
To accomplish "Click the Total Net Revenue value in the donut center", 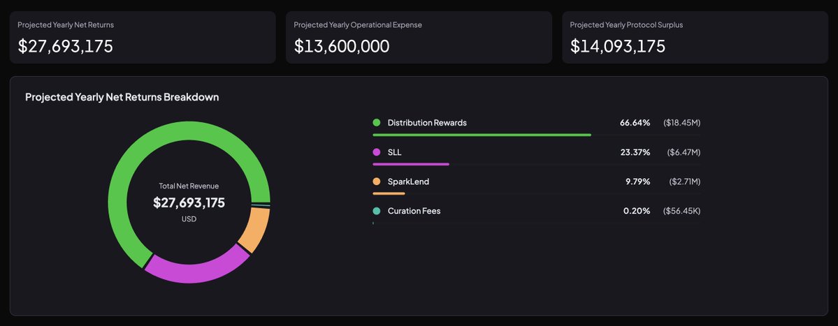I will pos(189,202).
